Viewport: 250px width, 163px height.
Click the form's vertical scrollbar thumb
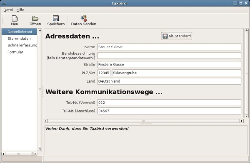point(247,73)
